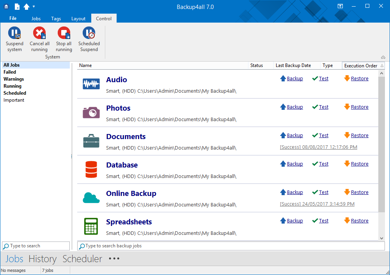Image resolution: width=390 pixels, height=275 pixels.
Task: Collapse the ribbon with the chevron arrow
Action: [383, 57]
